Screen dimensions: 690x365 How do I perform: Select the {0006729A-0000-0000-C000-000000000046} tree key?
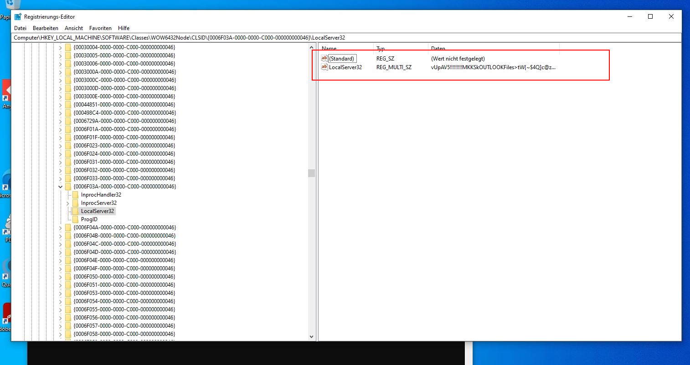click(124, 121)
